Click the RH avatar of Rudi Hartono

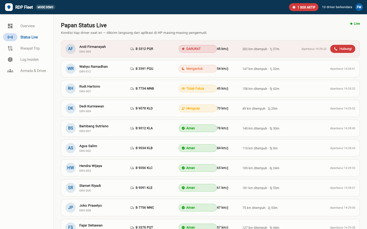pos(71,89)
